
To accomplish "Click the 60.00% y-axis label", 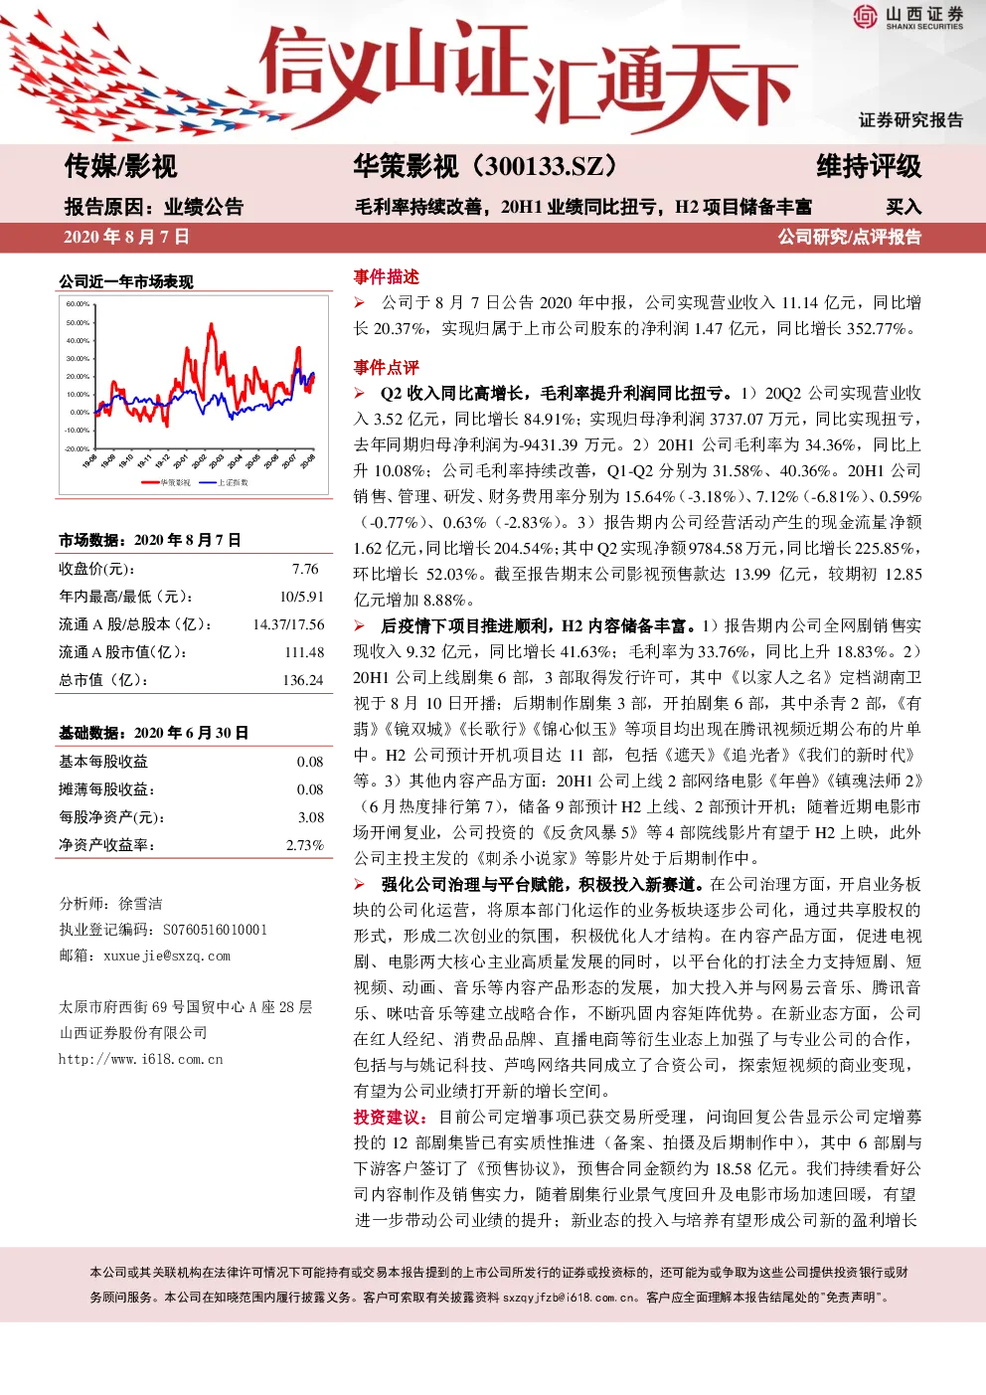I will (78, 304).
